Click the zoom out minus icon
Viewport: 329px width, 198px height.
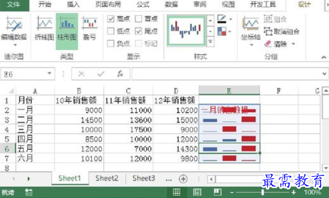coord(232,193)
